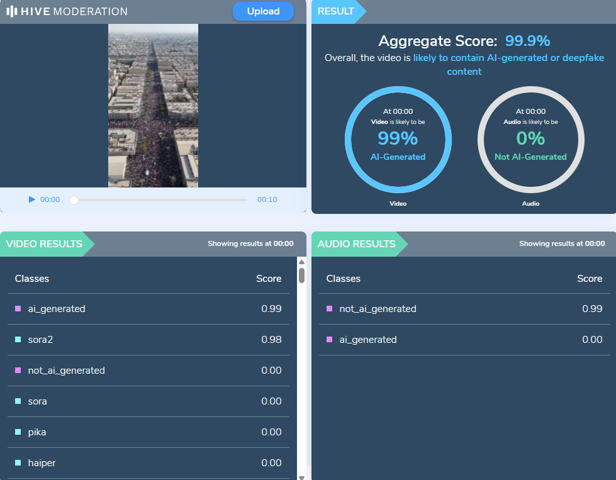616x480 pixels.
Task: Click the 0% Audio Not AI-Generated circle
Action: (530, 139)
